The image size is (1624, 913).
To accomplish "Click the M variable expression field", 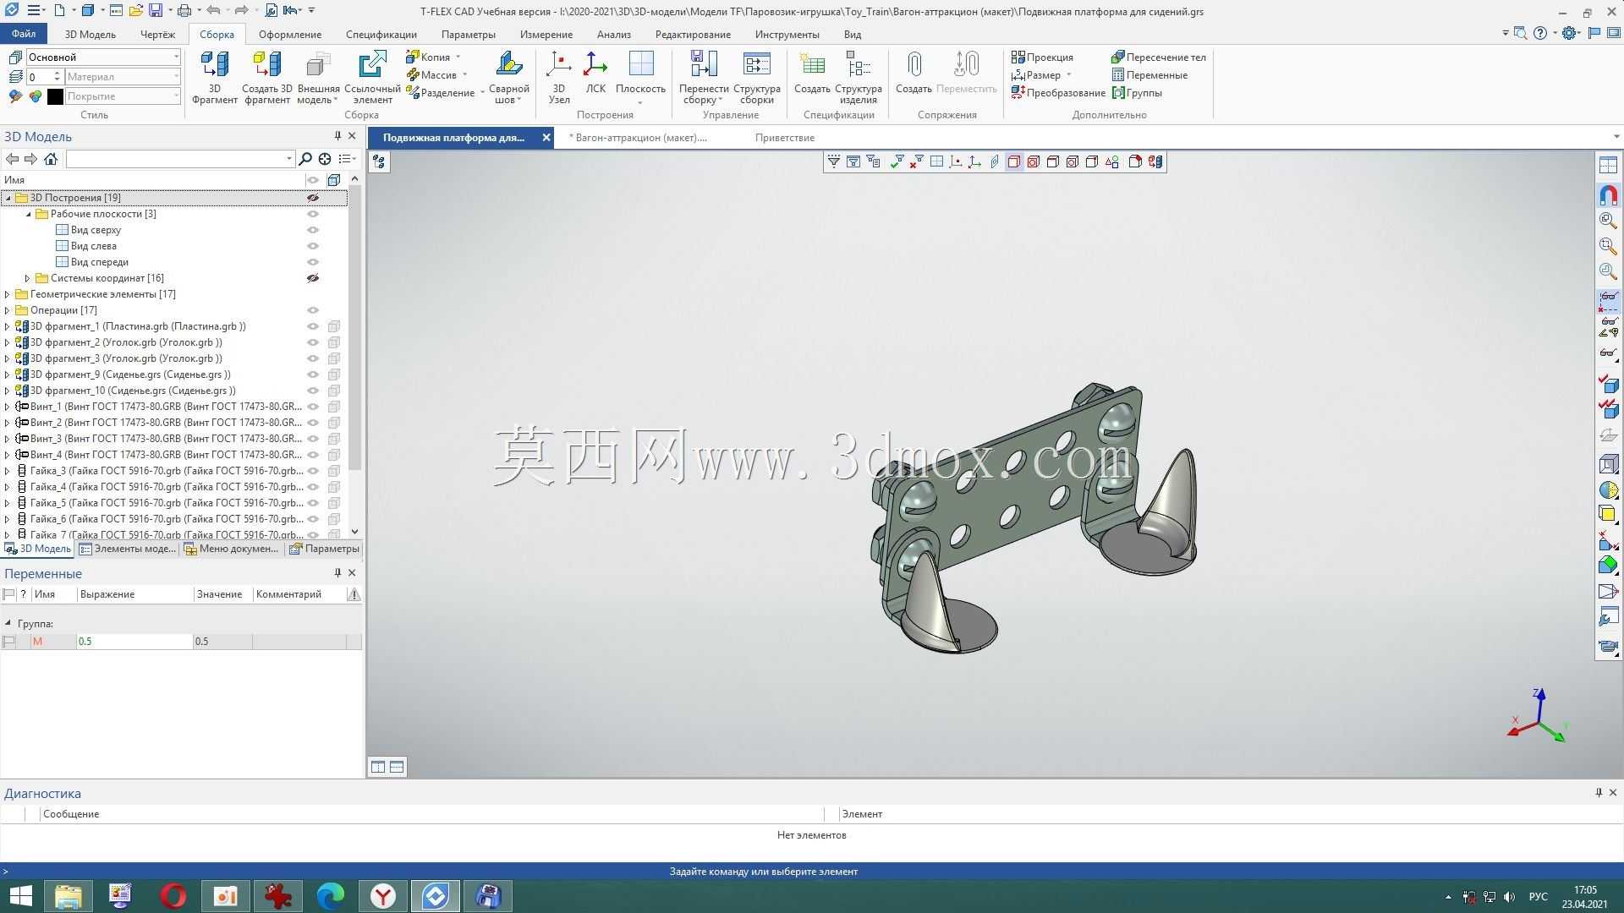I will click(134, 642).
